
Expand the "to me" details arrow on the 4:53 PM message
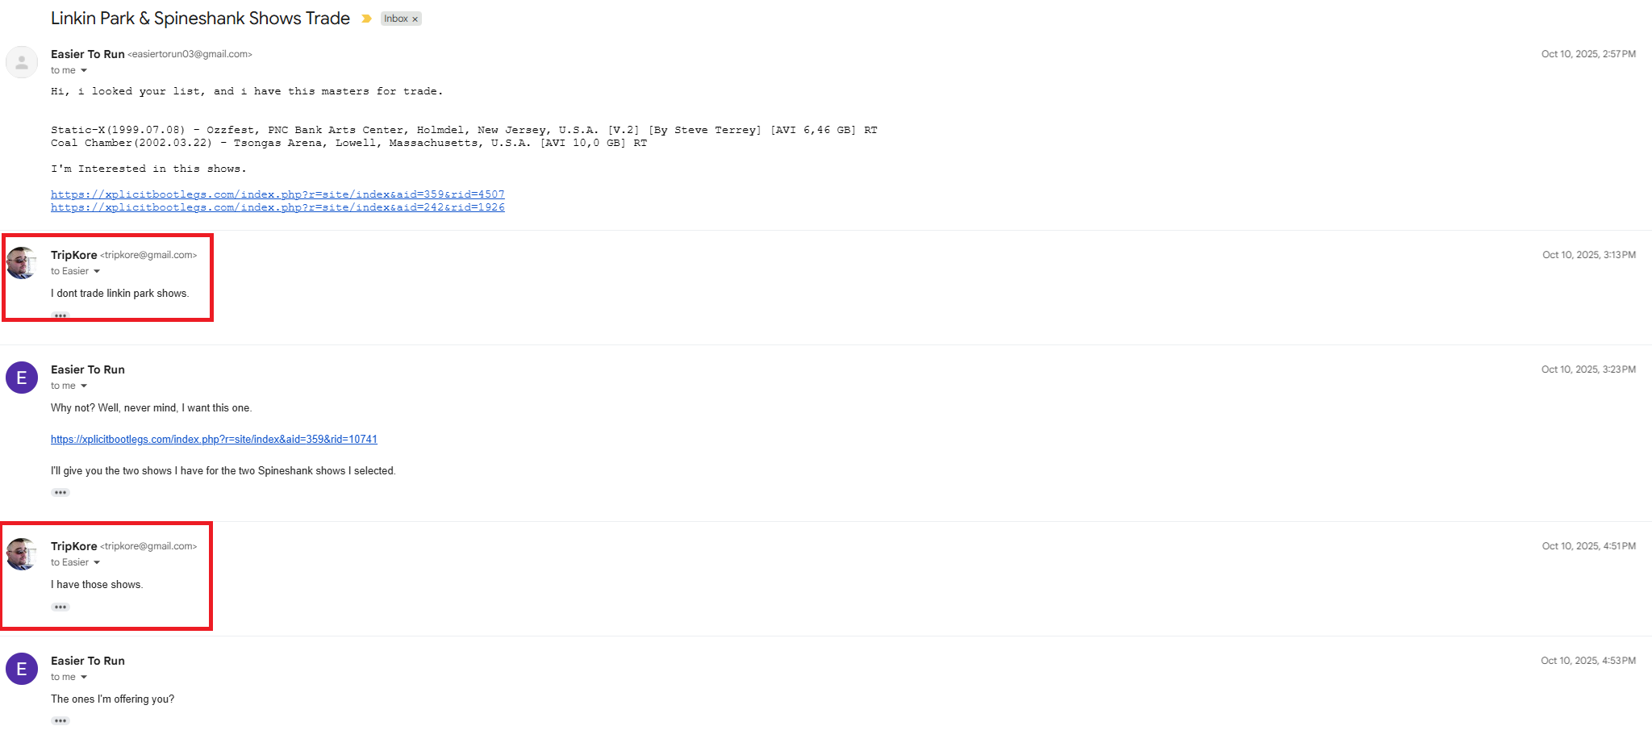pyautogui.click(x=84, y=678)
